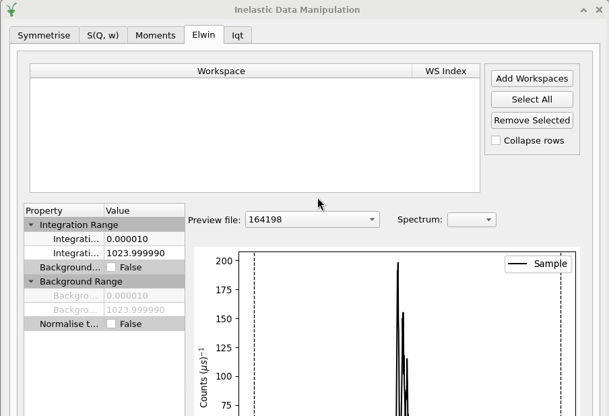This screenshot has height=416, width=609.
Task: Click the integration start value 0.000010
Action: pyautogui.click(x=143, y=239)
